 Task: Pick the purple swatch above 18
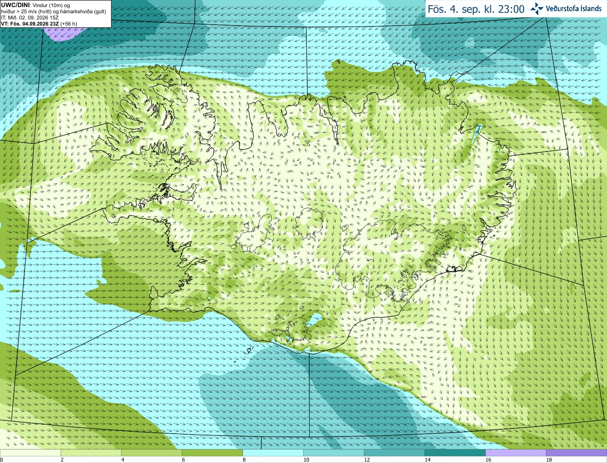click(577, 453)
